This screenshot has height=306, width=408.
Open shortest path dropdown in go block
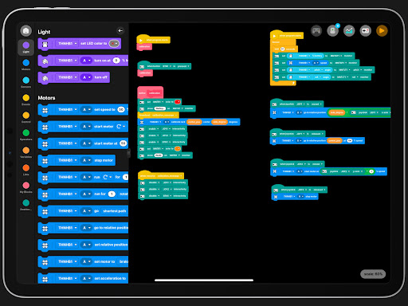point(115,211)
